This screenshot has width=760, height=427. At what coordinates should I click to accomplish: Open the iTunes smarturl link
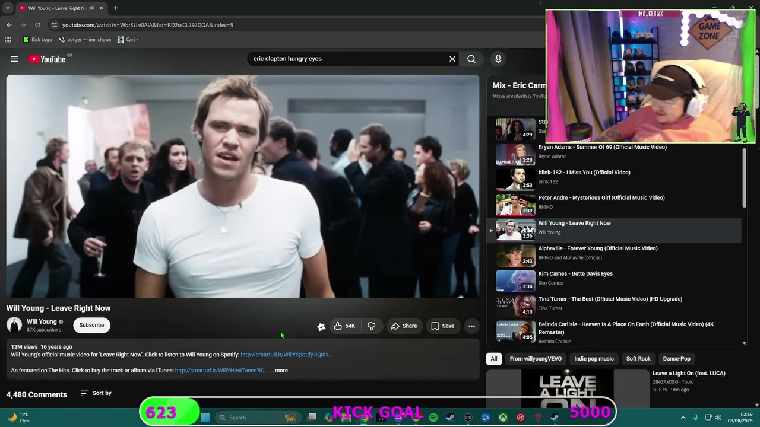(220, 371)
